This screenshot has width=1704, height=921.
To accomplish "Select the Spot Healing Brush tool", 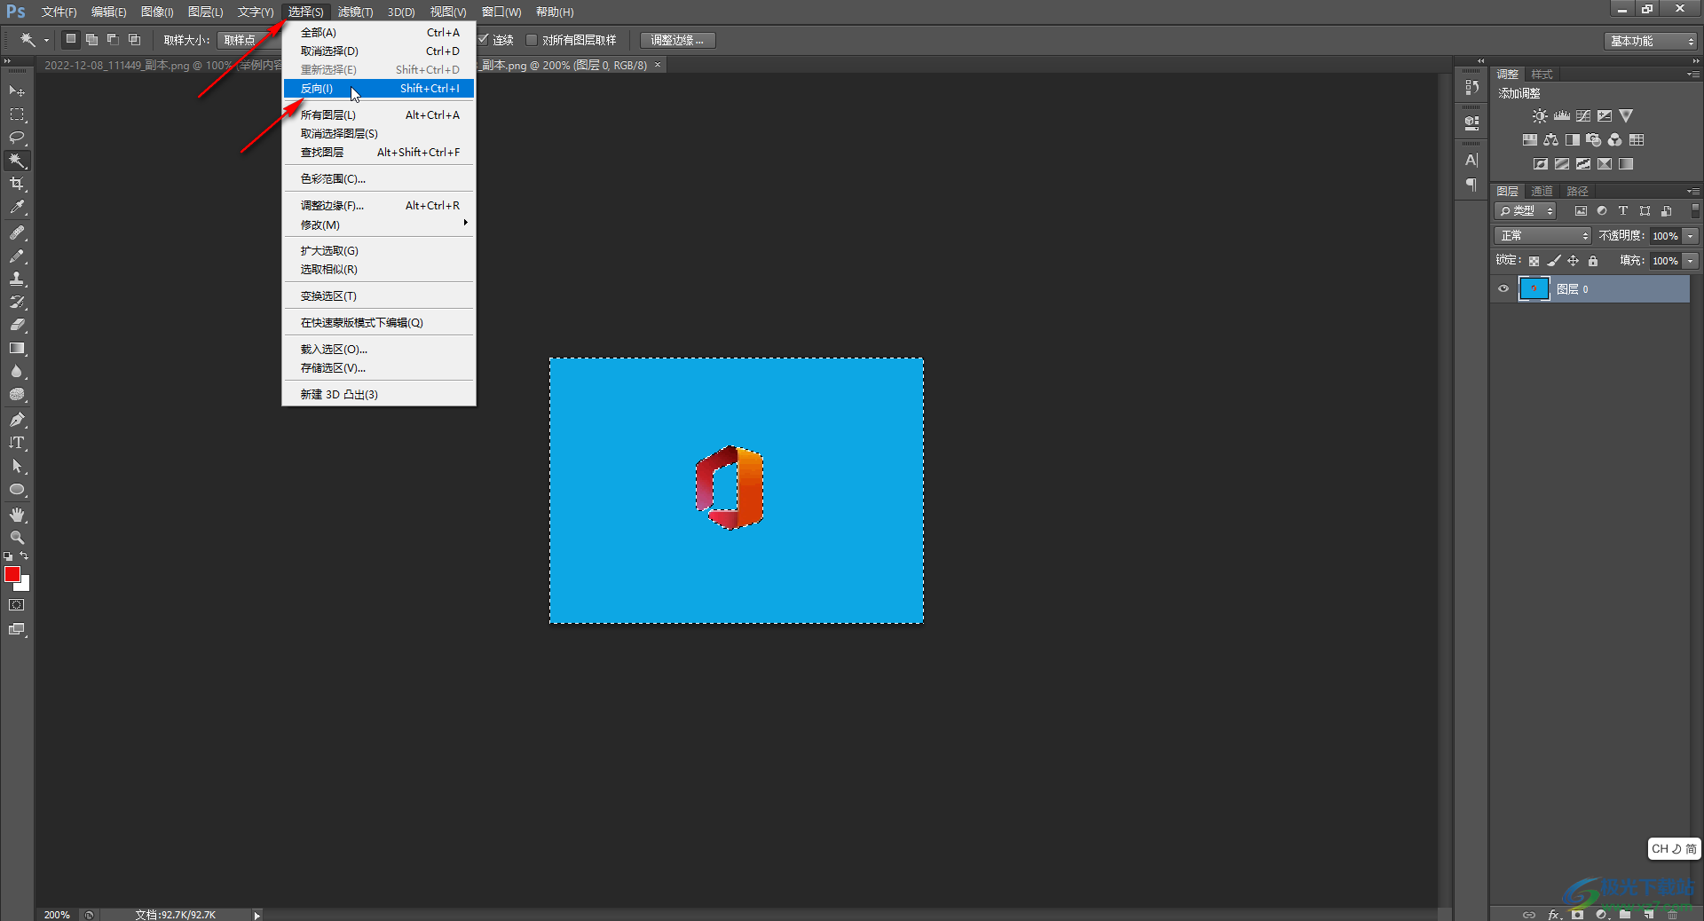I will 17,232.
